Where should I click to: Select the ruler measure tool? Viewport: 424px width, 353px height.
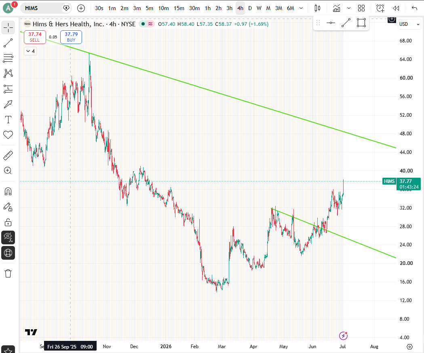8,155
